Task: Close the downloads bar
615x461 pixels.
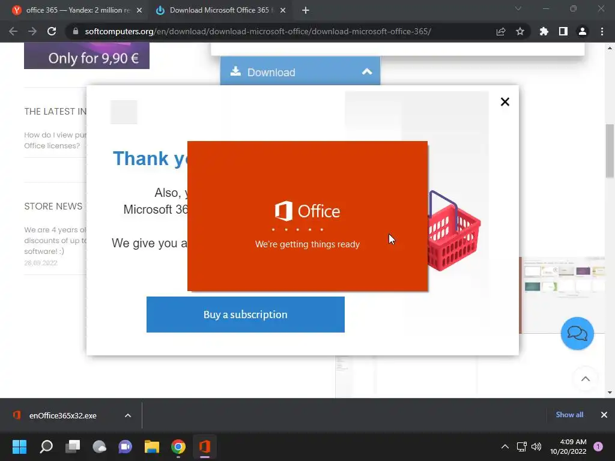Action: 604,415
